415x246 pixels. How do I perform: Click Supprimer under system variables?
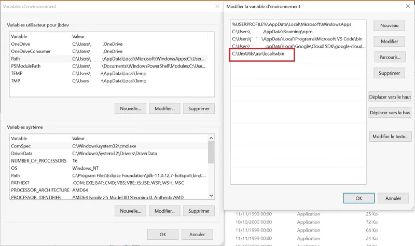pos(199,211)
